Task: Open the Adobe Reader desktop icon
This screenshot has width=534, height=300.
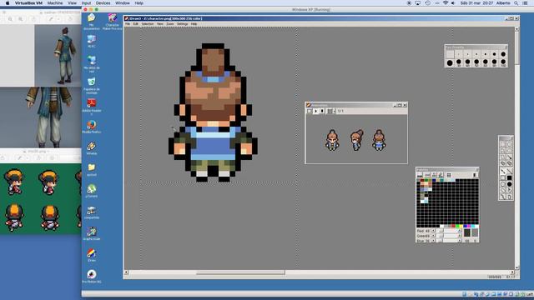Action: pos(91,106)
